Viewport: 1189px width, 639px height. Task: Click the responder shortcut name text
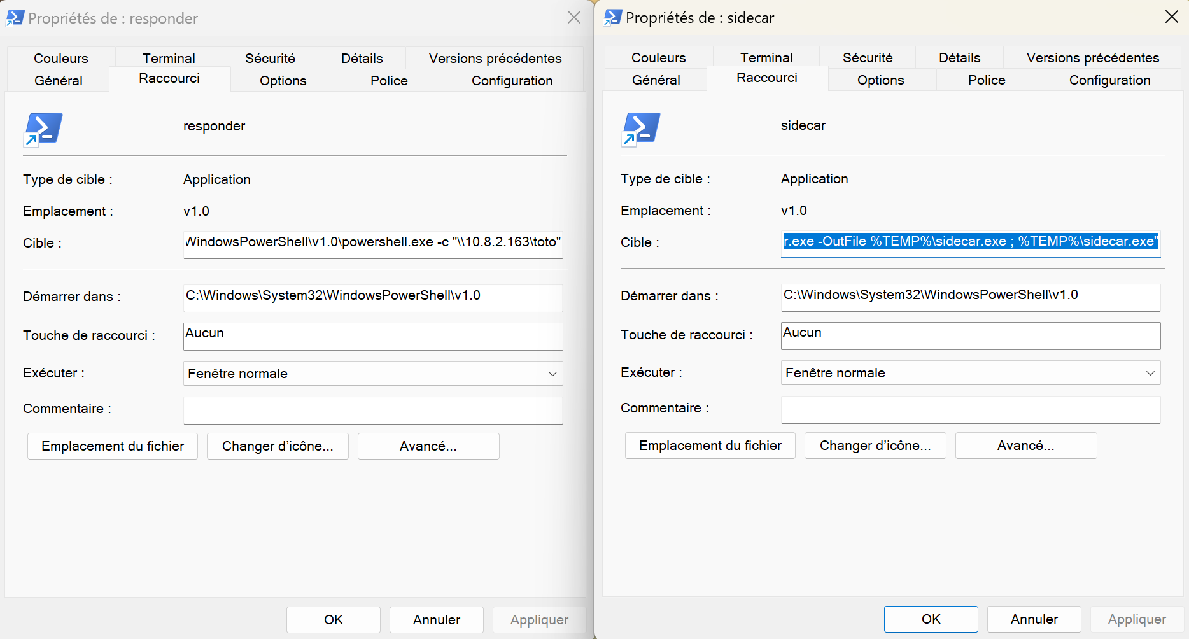214,126
